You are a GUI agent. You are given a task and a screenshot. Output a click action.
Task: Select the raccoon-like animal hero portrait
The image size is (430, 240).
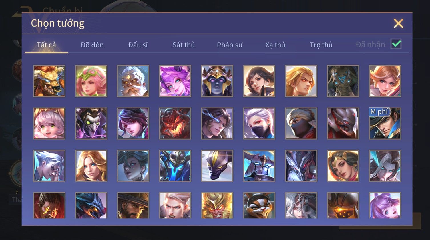tap(259, 205)
